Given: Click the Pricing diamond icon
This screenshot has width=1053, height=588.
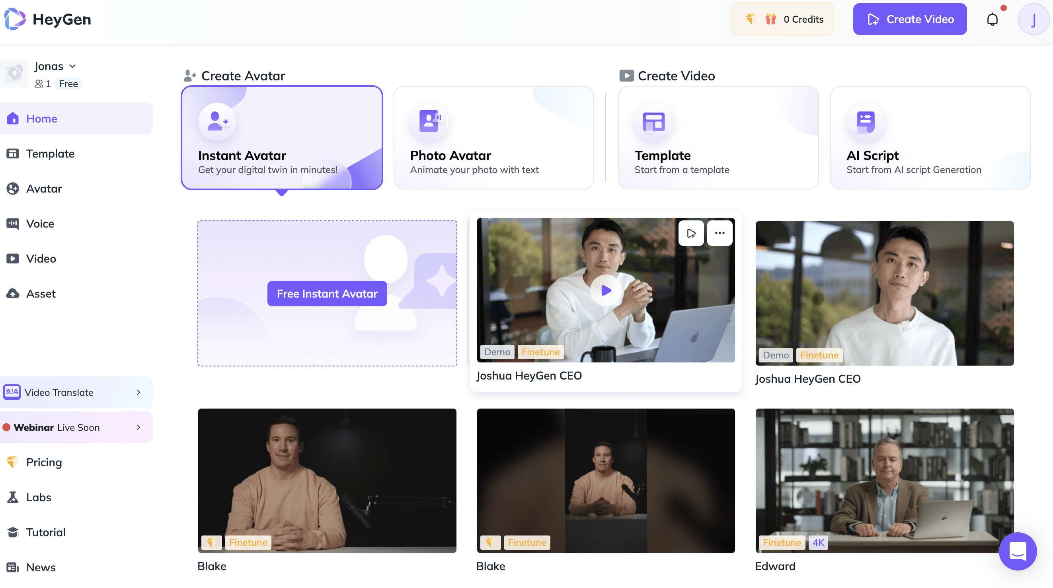Looking at the screenshot, I should coord(13,462).
